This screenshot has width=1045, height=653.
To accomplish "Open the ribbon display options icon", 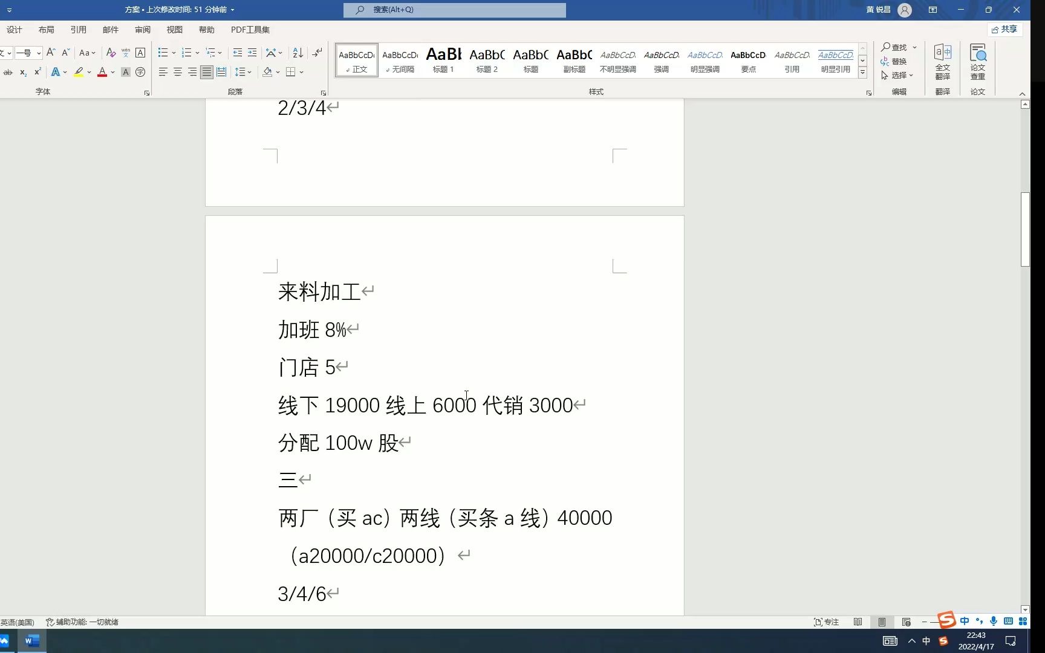I will [933, 10].
